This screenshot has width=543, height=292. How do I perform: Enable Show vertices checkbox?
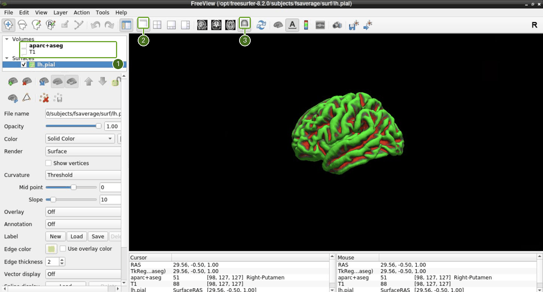click(x=48, y=163)
